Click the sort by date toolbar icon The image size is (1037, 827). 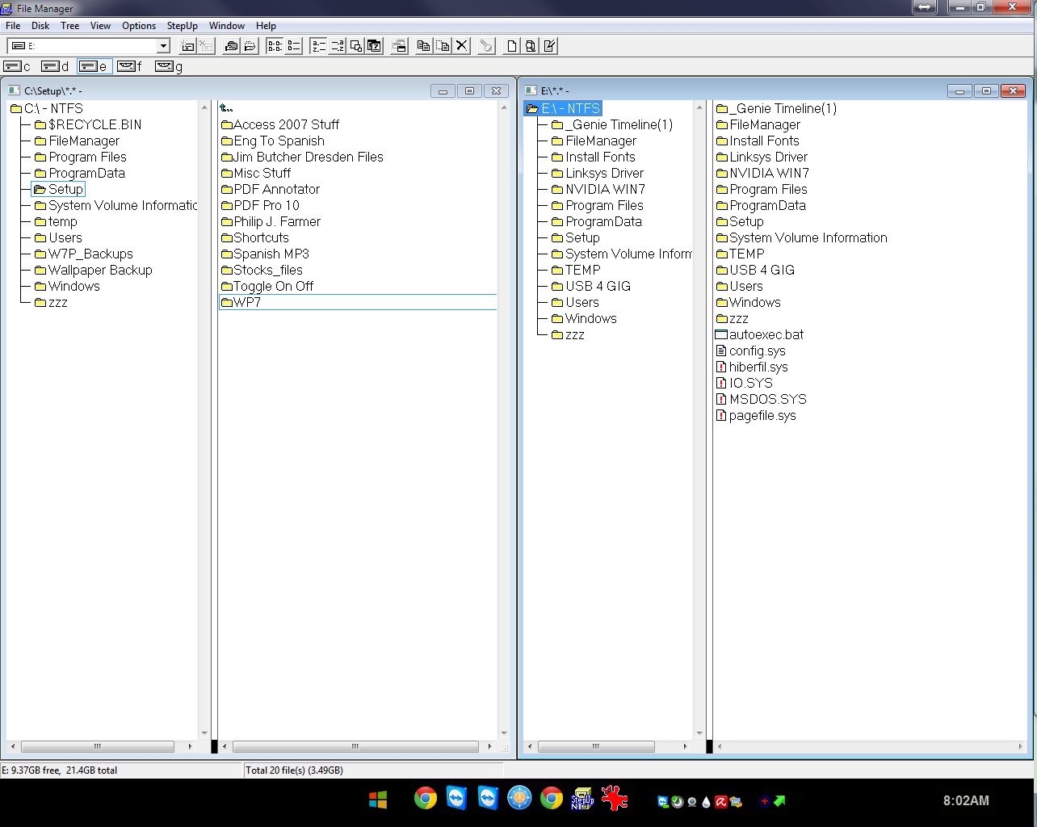click(x=375, y=46)
